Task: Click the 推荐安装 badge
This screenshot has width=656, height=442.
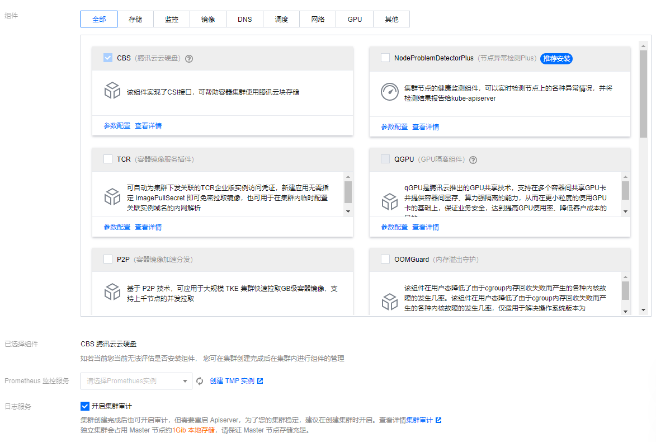Action: [556, 59]
